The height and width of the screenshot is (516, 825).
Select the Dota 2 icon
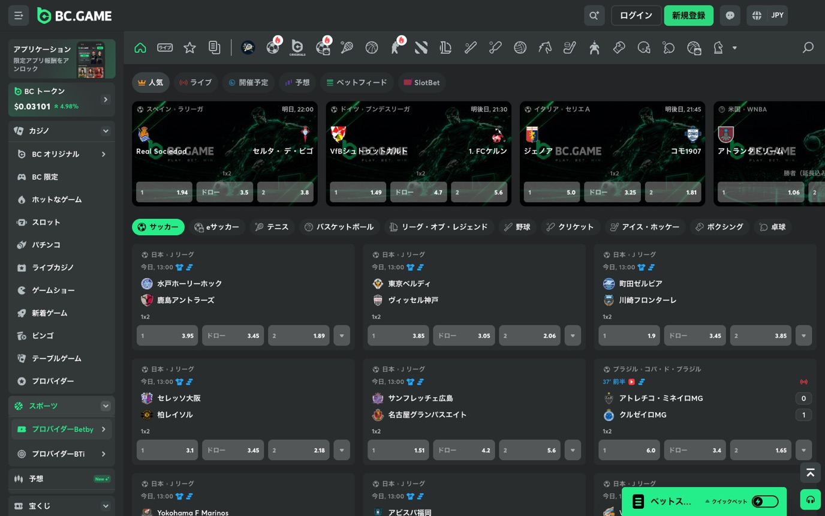(421, 47)
